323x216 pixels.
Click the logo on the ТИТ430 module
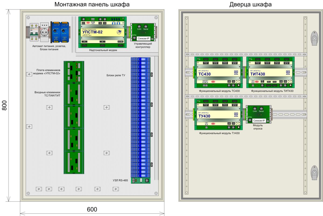click(x=288, y=72)
